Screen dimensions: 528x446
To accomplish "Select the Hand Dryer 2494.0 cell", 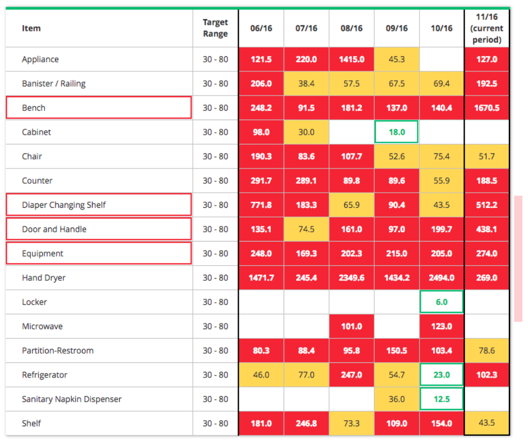I will pos(441,277).
